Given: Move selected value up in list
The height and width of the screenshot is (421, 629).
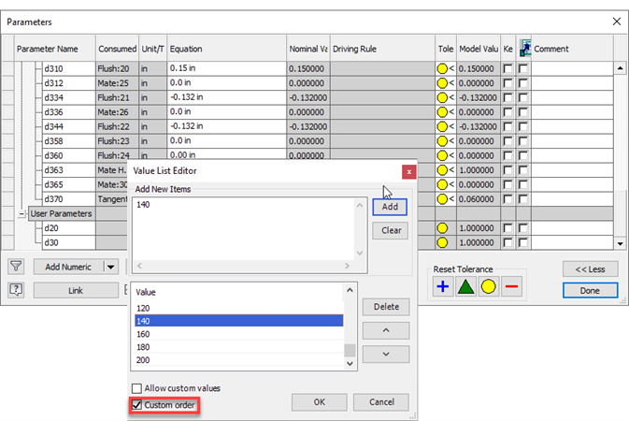Looking at the screenshot, I should coord(386,330).
